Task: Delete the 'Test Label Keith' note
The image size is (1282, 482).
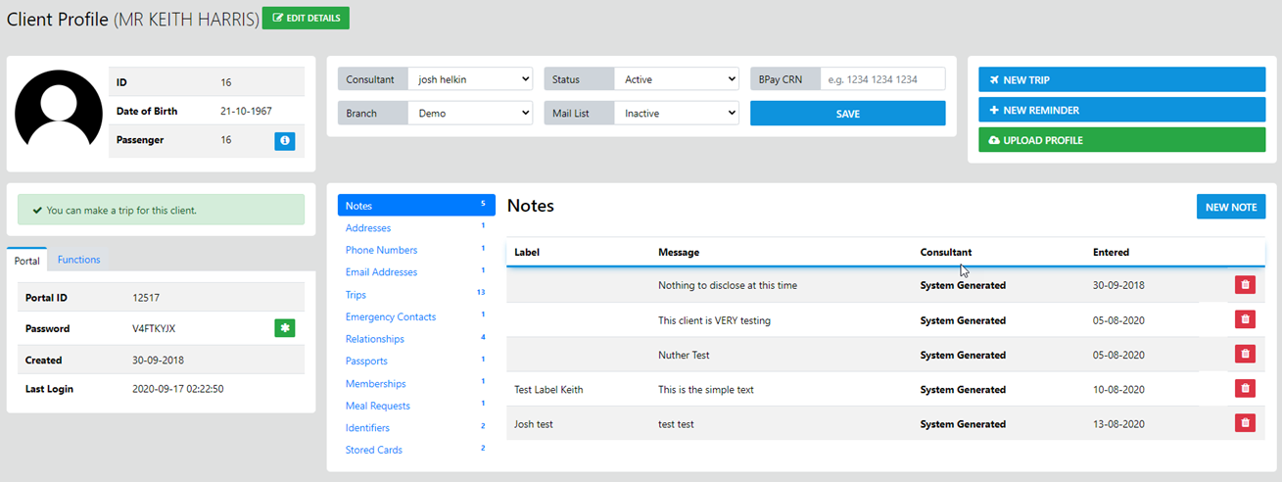Action: tap(1245, 389)
